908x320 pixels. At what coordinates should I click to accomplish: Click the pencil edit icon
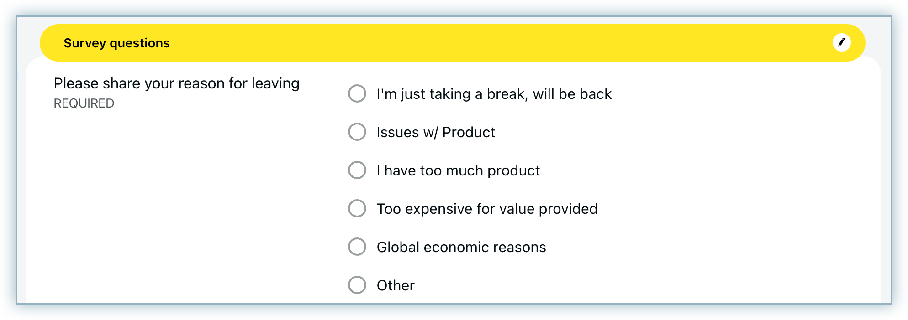pos(841,43)
